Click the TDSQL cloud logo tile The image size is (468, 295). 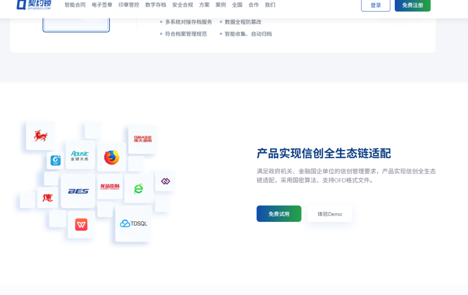[133, 223]
